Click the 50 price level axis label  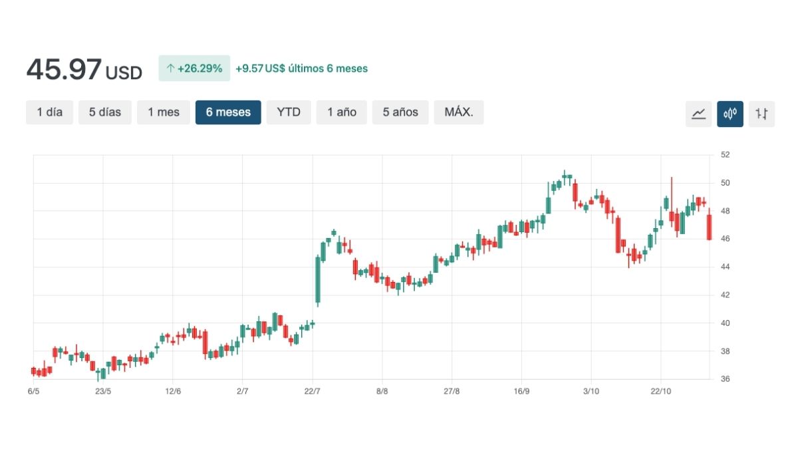click(x=726, y=183)
